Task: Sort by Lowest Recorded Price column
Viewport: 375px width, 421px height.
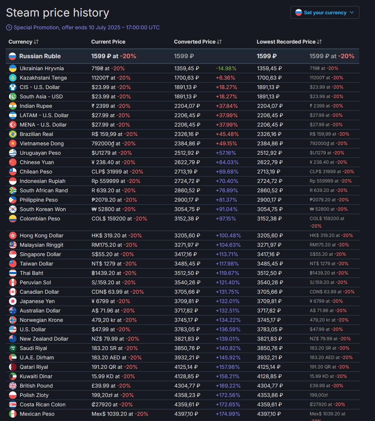Action: (x=289, y=42)
